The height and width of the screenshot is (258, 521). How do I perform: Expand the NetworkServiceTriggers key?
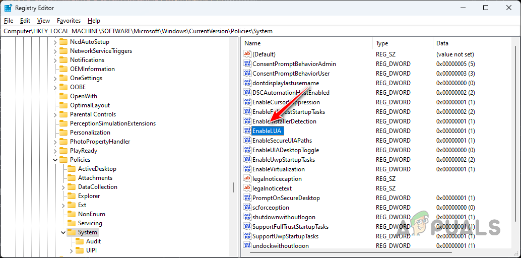click(x=55, y=51)
